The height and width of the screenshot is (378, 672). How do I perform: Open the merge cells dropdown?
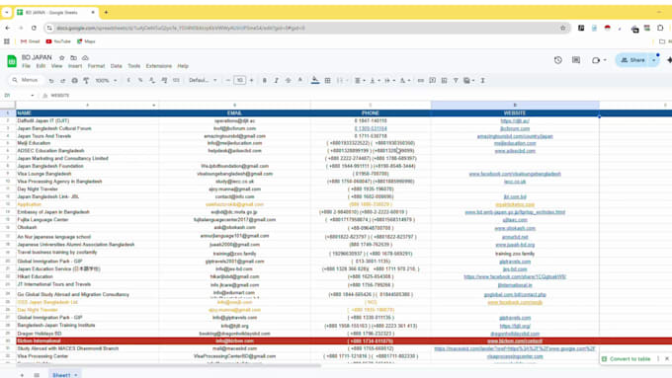tap(346, 81)
